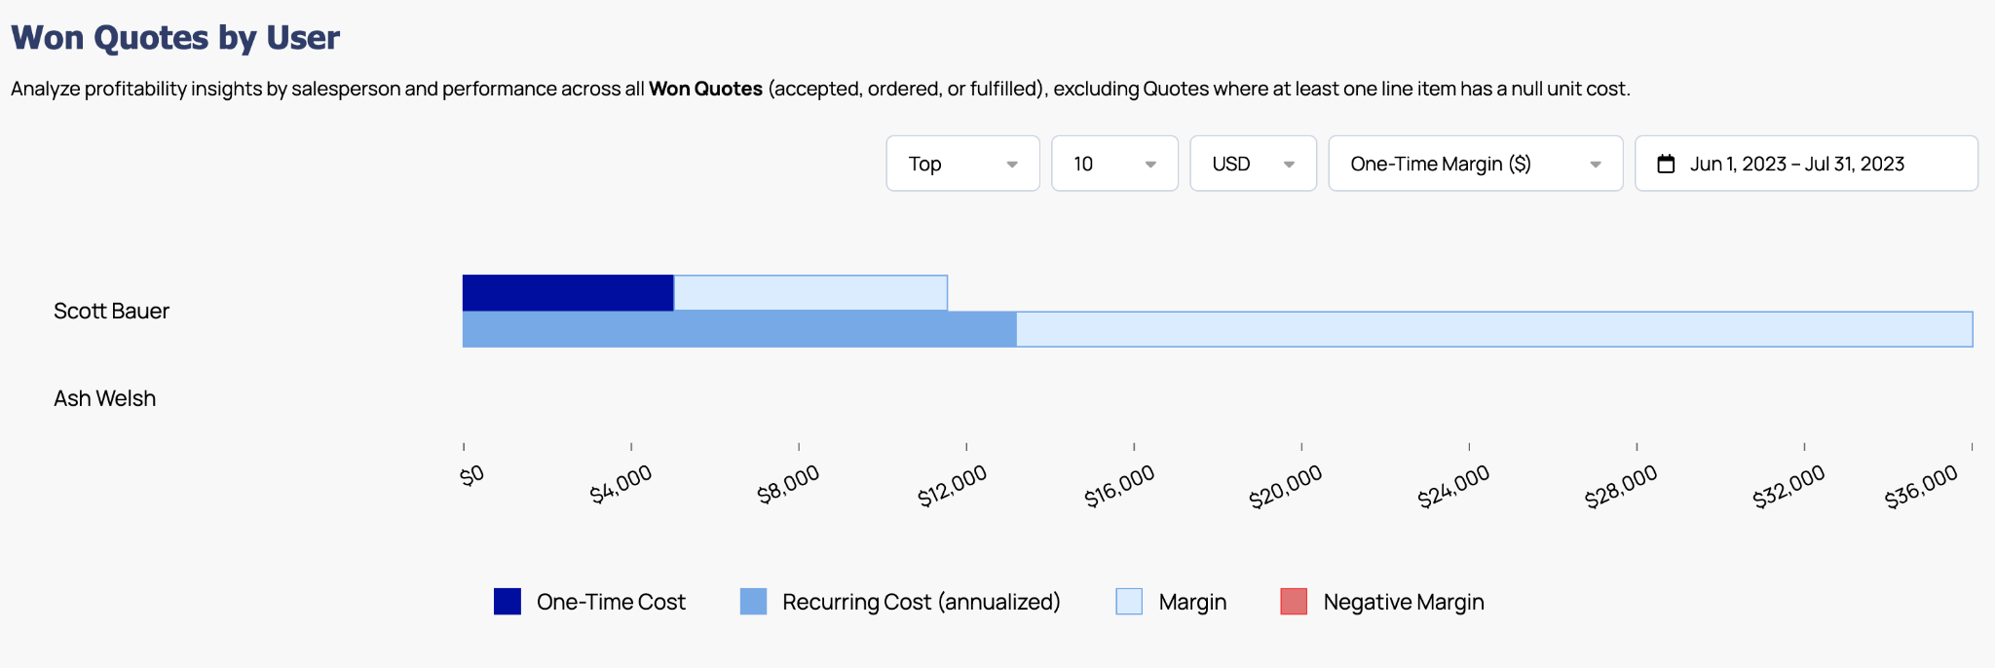This screenshot has width=1995, height=668.
Task: Toggle the Margin legend swatch
Action: 1128,602
